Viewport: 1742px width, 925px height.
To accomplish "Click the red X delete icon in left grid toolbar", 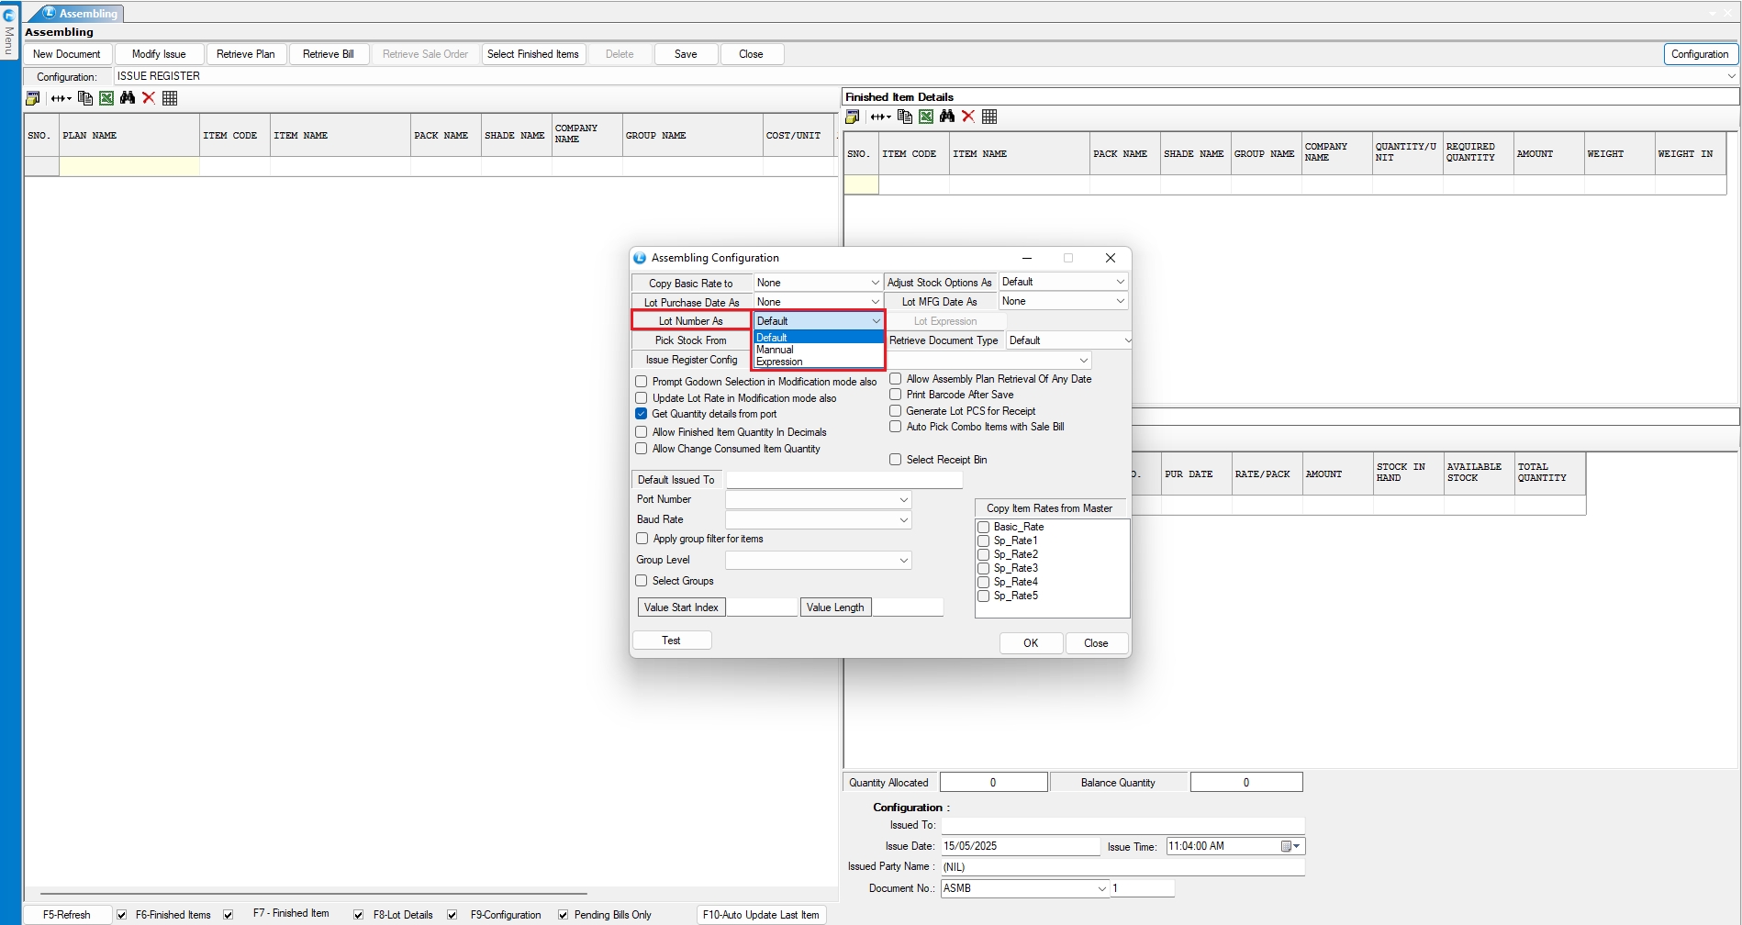I will coord(149,98).
